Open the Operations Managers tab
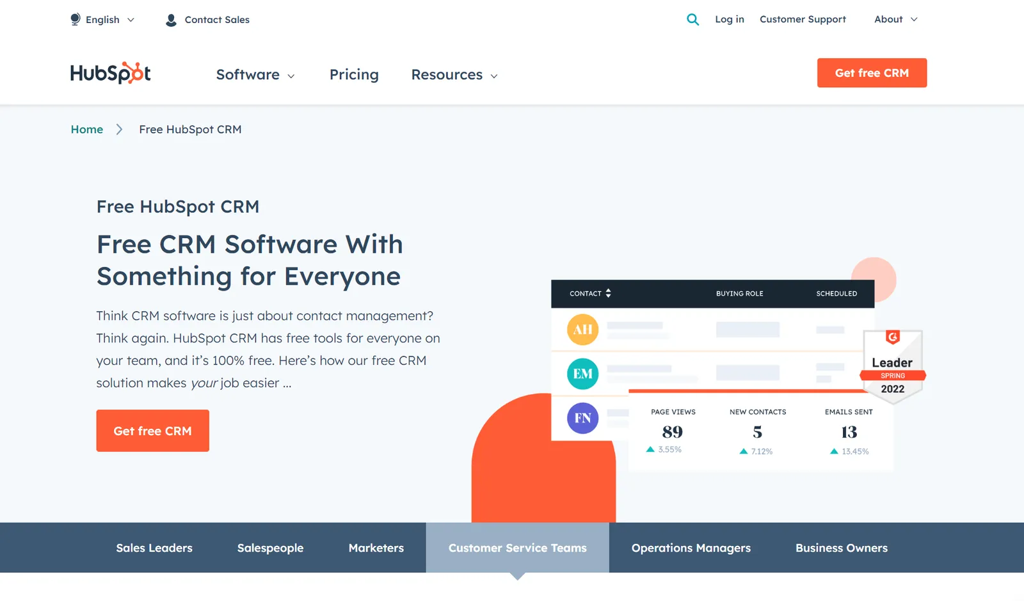The height and width of the screenshot is (601, 1024). pyautogui.click(x=691, y=548)
